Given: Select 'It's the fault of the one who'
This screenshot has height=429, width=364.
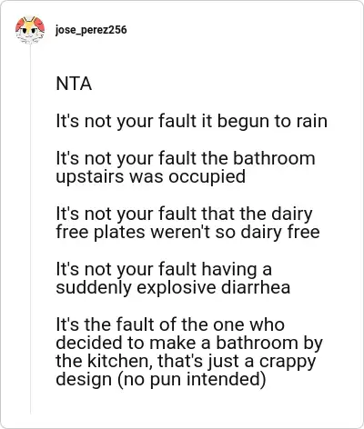Looking at the screenshot, I should pos(170,324).
